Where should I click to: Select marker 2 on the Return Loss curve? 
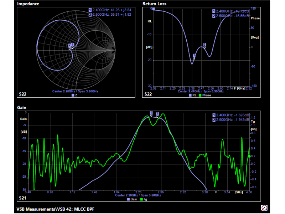[204, 45]
